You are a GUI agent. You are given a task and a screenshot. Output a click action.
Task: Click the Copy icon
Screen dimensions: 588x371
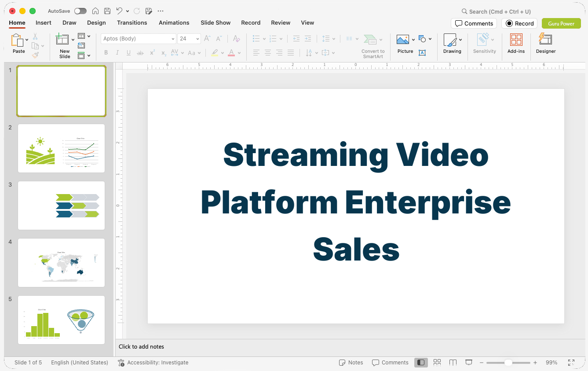35,46
